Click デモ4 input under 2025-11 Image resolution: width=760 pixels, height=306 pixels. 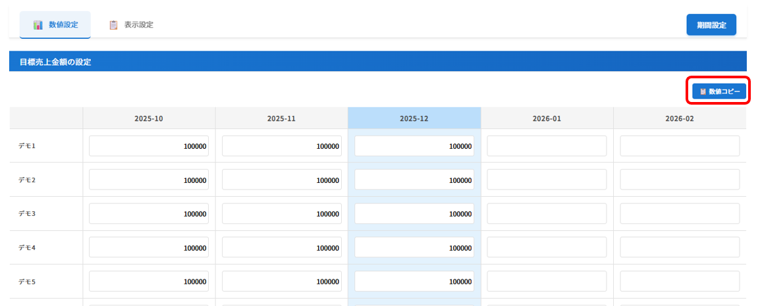click(x=281, y=247)
